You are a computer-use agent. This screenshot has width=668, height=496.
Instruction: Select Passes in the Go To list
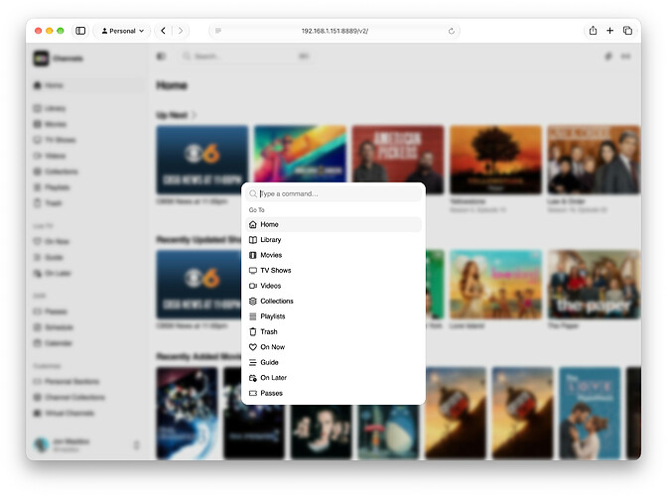[x=334, y=393]
